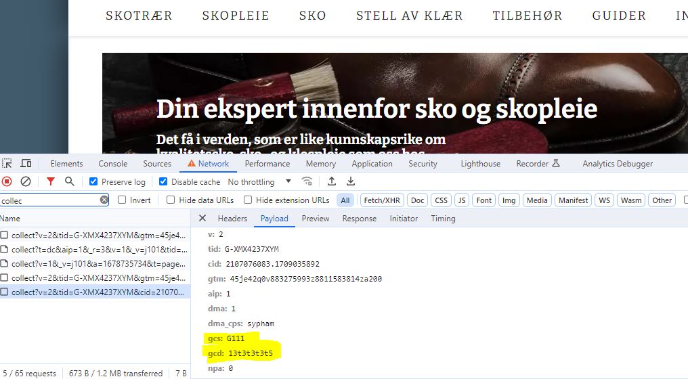Open SKOTRÆR menu on the website
The height and width of the screenshot is (379, 688).
click(x=139, y=16)
